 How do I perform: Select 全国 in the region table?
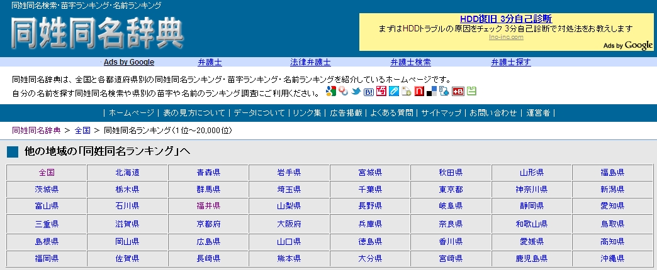tap(47, 173)
